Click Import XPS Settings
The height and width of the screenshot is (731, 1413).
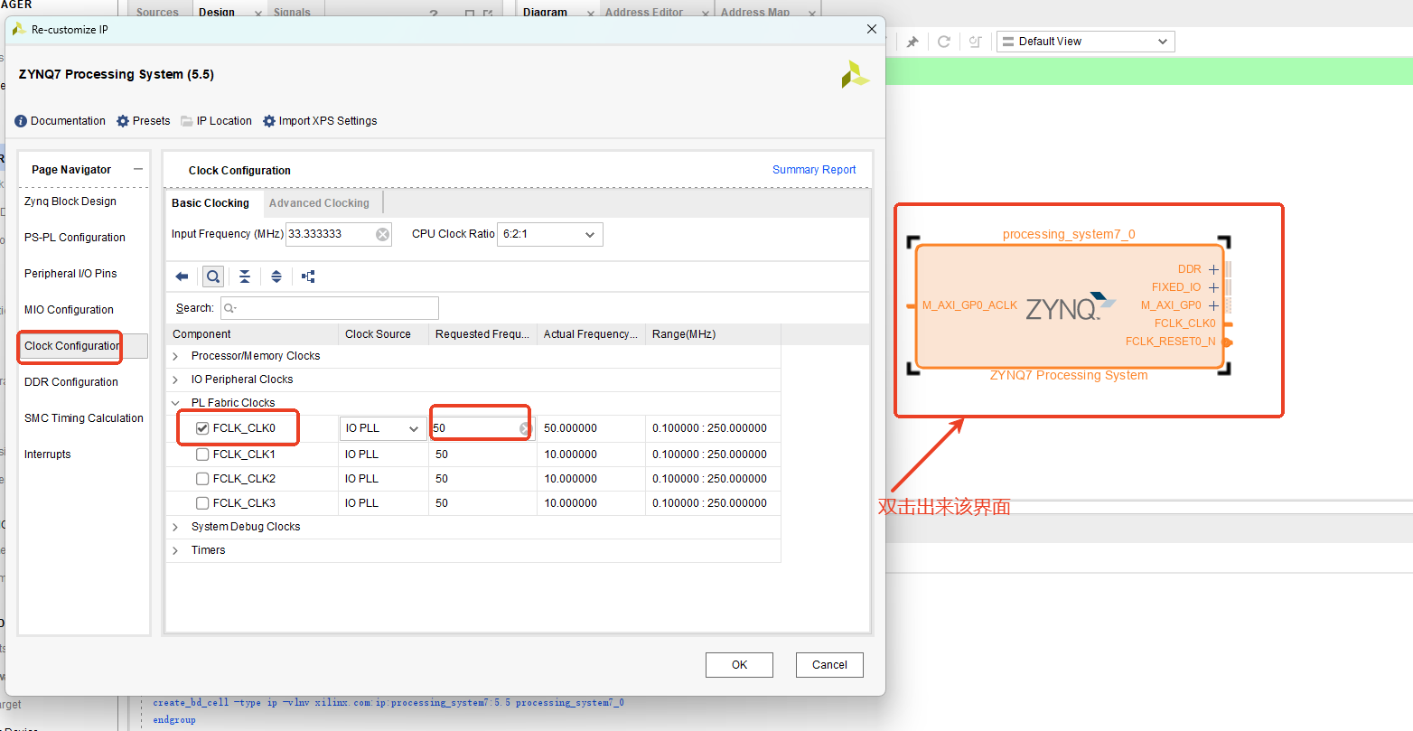click(x=320, y=121)
